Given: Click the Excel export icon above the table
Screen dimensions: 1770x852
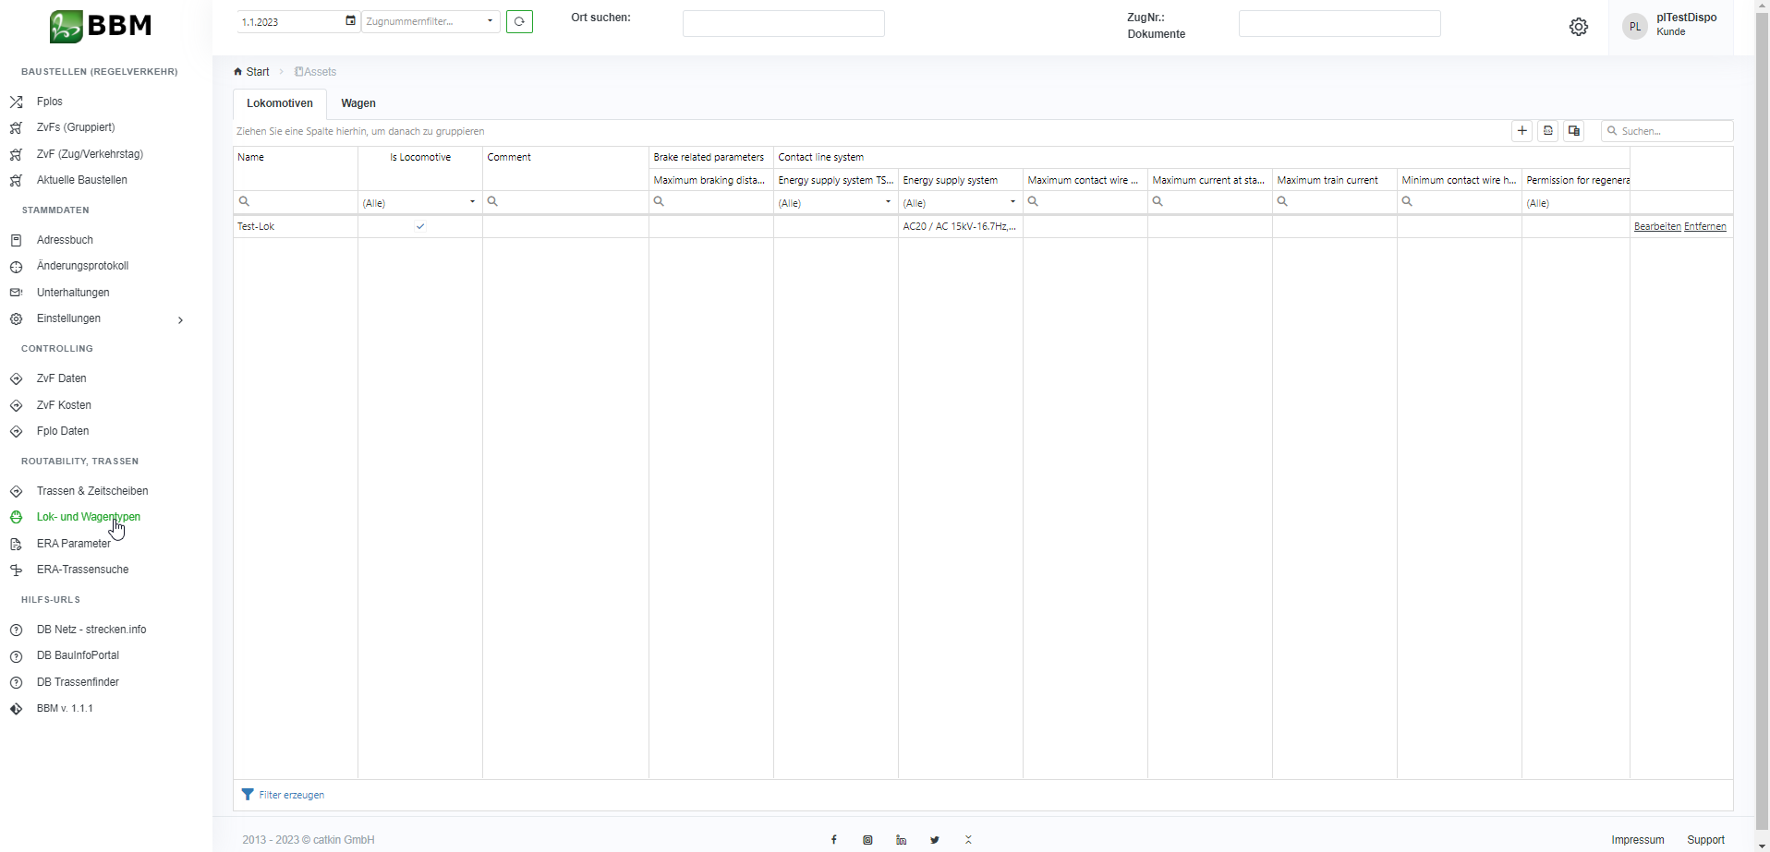Looking at the screenshot, I should [1548, 131].
